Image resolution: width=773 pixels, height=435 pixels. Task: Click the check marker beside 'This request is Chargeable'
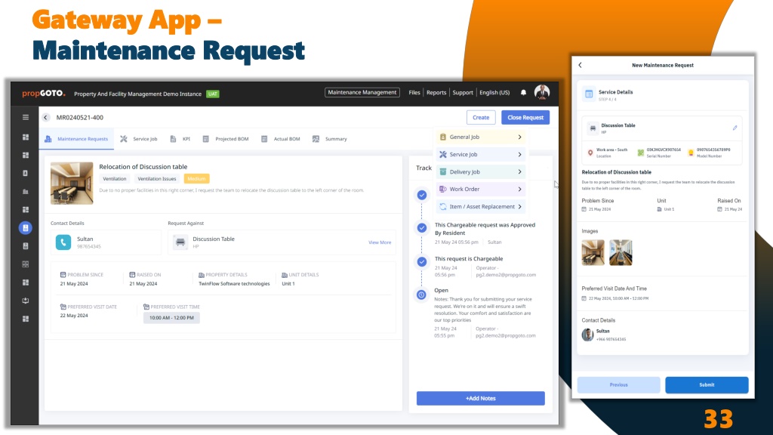coord(421,262)
